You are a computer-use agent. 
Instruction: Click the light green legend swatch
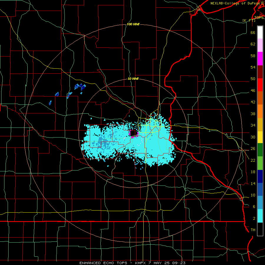click(x=260, y=163)
